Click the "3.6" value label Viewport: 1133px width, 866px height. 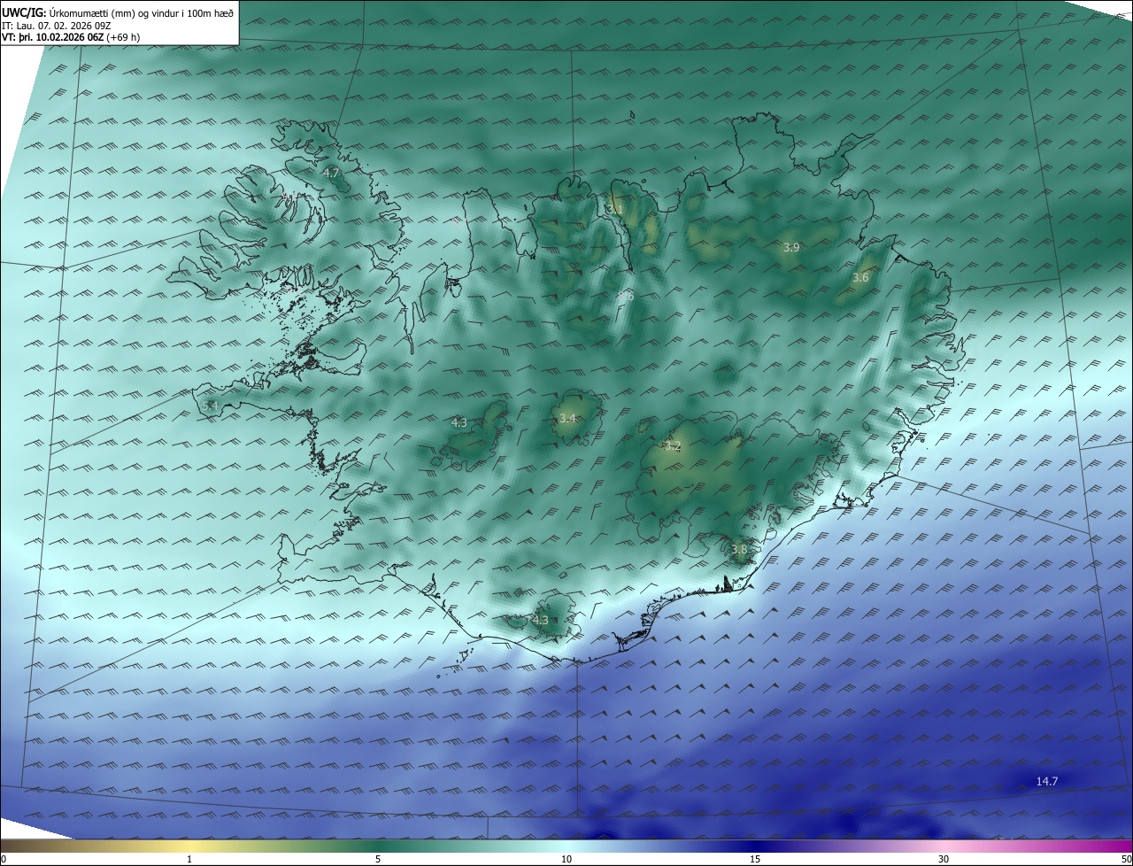point(860,278)
